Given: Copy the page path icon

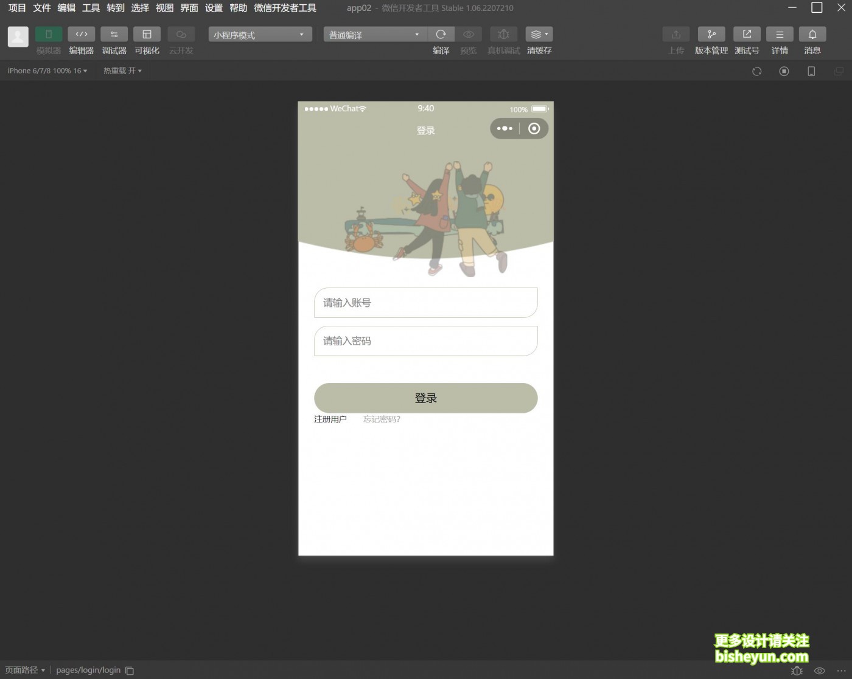Looking at the screenshot, I should (x=130, y=670).
